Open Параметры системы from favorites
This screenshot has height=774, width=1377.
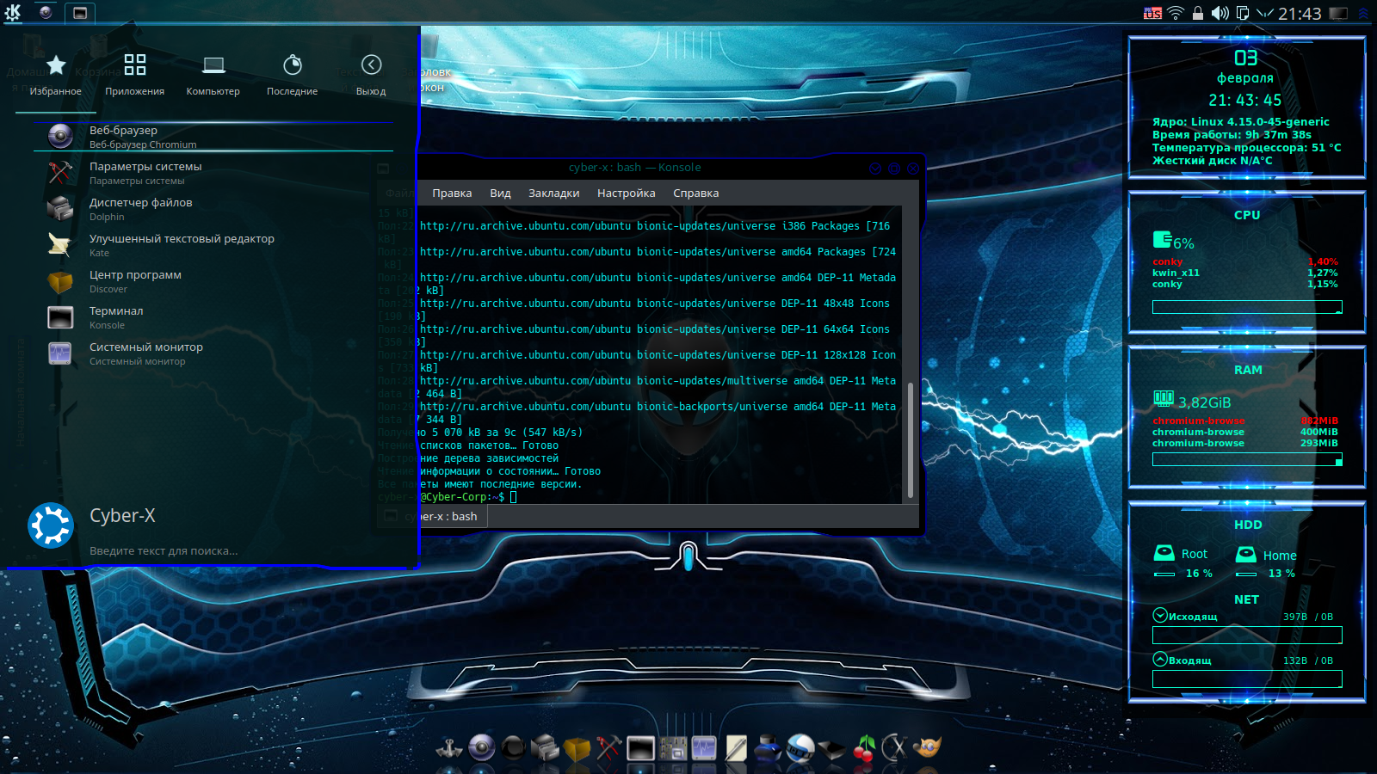tap(213, 173)
